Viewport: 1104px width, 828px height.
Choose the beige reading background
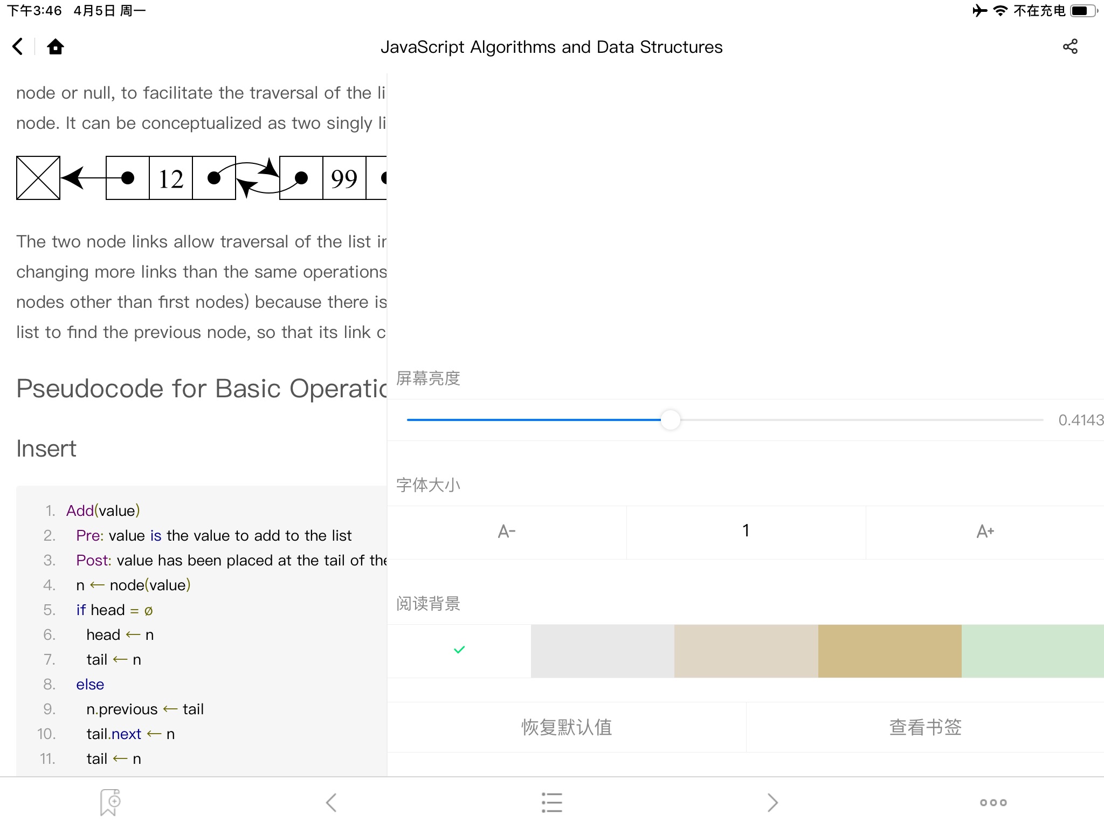point(746,651)
